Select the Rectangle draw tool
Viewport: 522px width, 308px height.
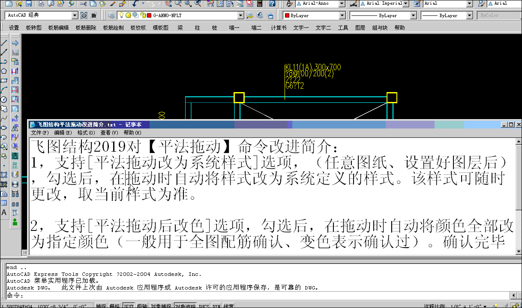(4, 81)
